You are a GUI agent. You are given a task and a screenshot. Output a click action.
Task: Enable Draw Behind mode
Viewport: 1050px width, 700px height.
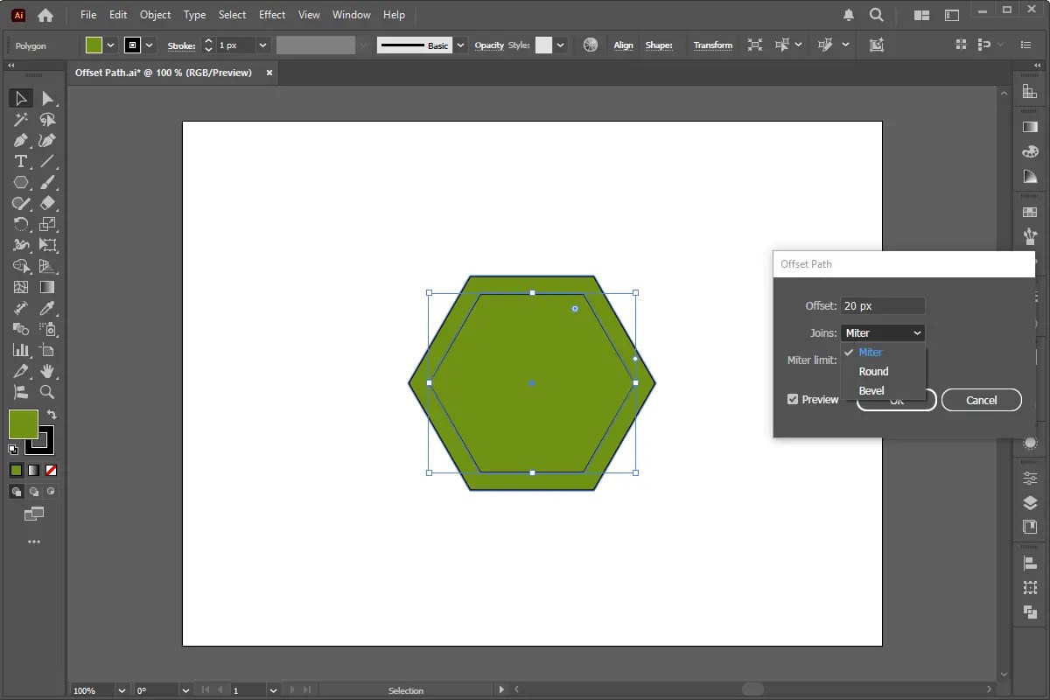point(33,492)
